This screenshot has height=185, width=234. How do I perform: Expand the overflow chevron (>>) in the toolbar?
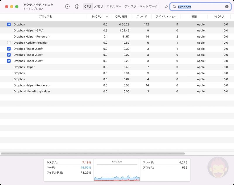(166, 6)
